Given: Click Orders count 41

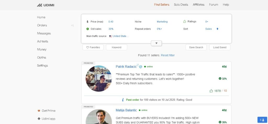Looking at the screenshot, I should click(72, 26).
